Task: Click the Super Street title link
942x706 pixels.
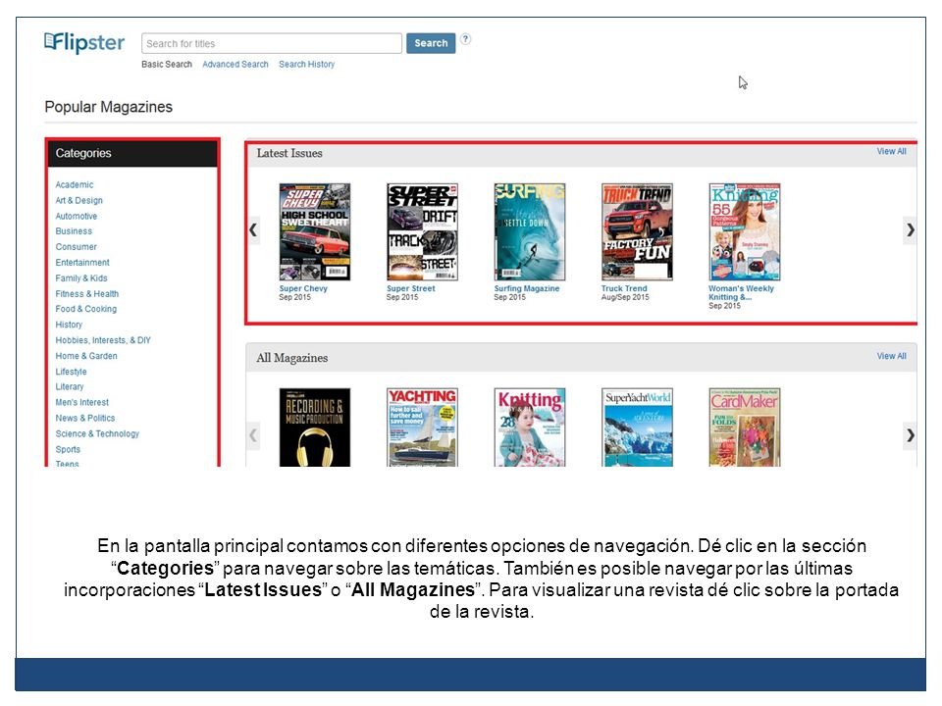Action: [x=411, y=288]
